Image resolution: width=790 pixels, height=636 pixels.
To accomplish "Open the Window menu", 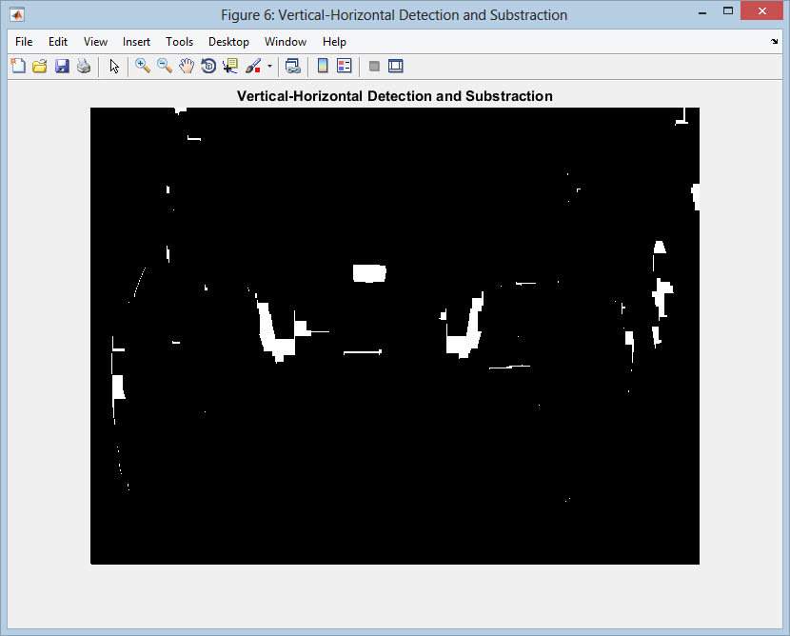I will 286,42.
